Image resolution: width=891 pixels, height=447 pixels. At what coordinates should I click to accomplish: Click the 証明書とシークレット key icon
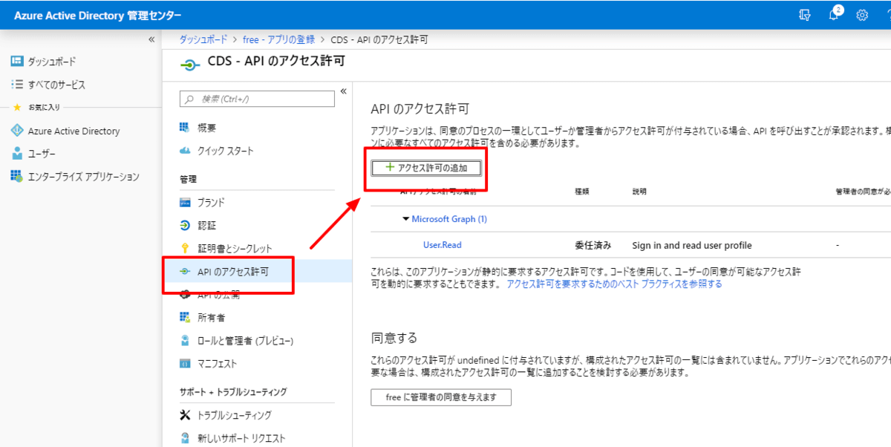(185, 248)
